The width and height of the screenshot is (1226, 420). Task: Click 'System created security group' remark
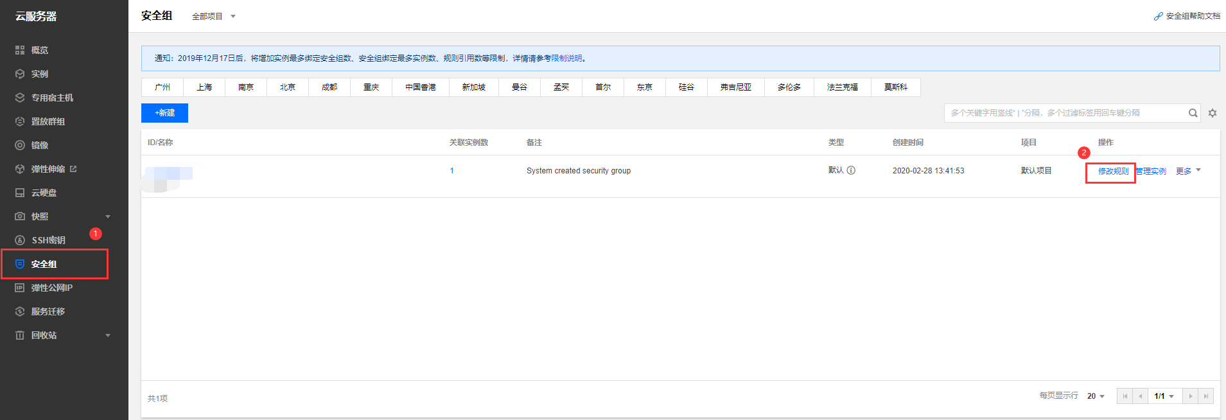[579, 171]
